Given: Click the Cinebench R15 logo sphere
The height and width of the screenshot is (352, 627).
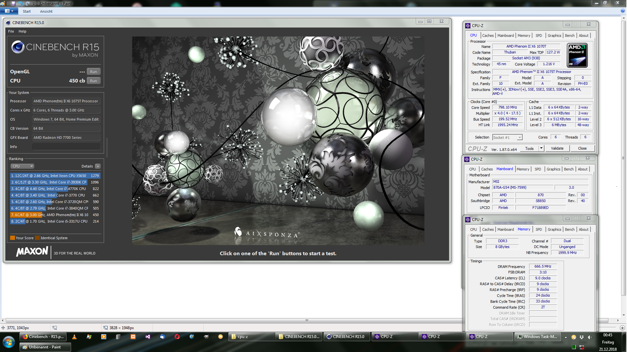Looking at the screenshot, I should 18,47.
